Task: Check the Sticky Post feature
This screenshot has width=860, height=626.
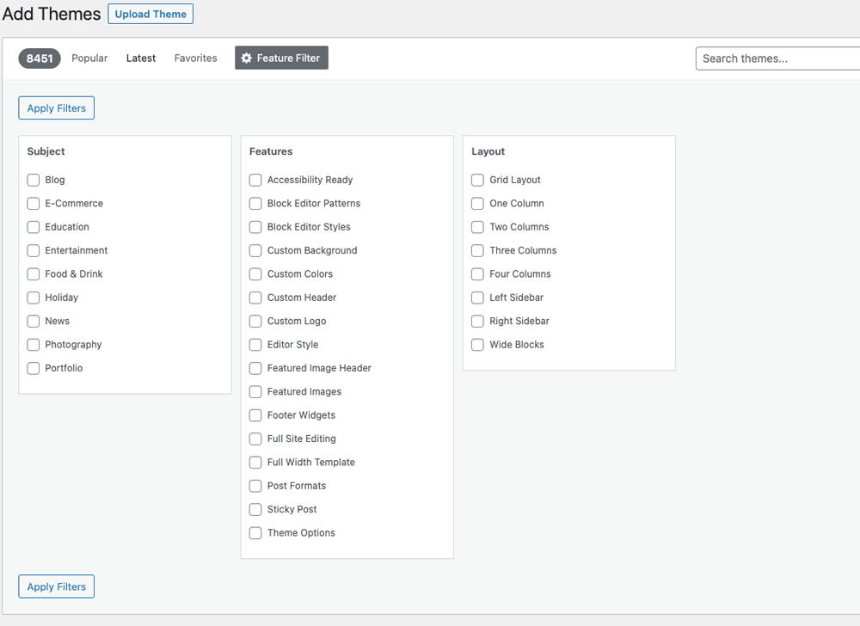Action: tap(255, 509)
